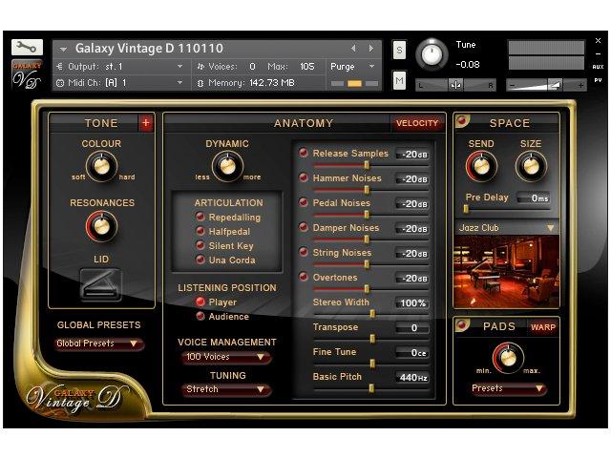
Task: Toggle Release Samples LED
Action: tap(304, 153)
